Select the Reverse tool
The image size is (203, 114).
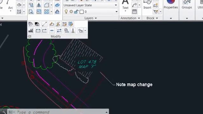pyautogui.click(x=59, y=31)
